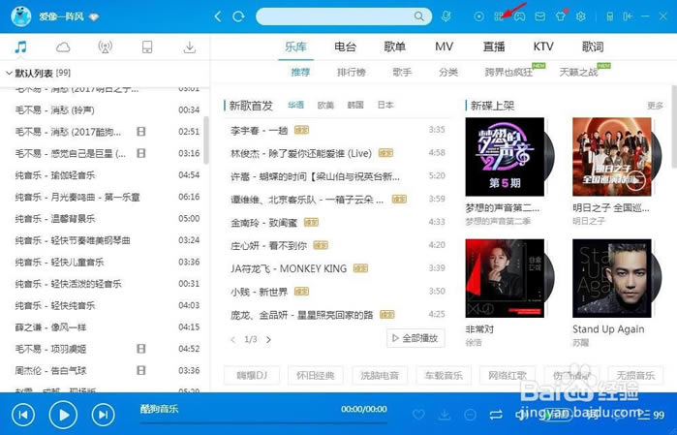
Task: Switch to the 乐库 tab
Action: 295,47
